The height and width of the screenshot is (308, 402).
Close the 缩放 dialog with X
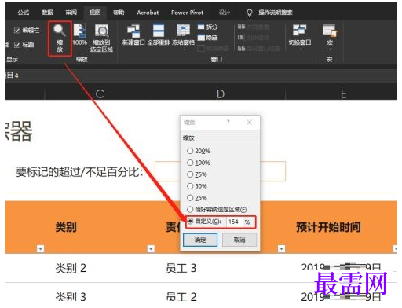(249, 122)
